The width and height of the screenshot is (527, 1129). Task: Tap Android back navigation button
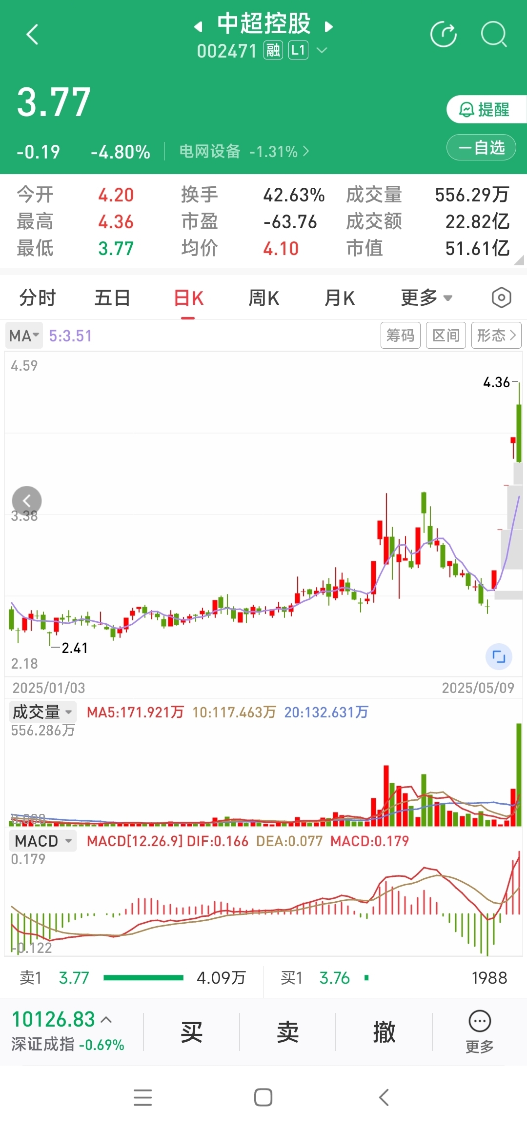(384, 1097)
